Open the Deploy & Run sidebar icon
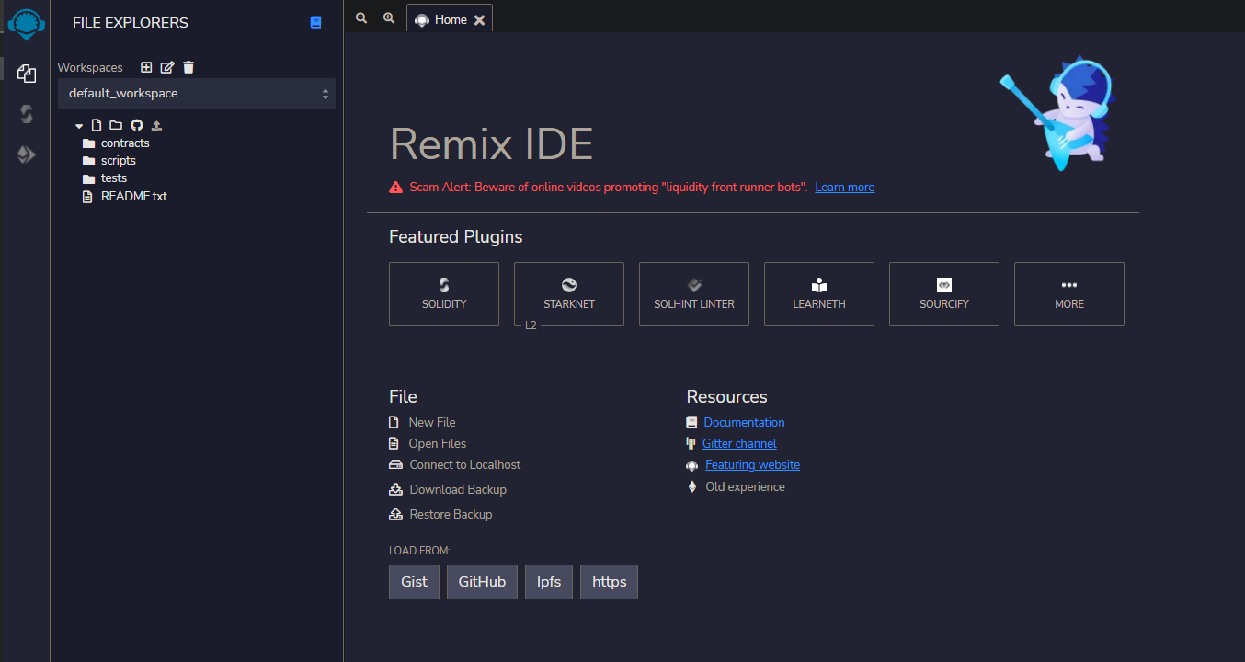 pyautogui.click(x=26, y=154)
